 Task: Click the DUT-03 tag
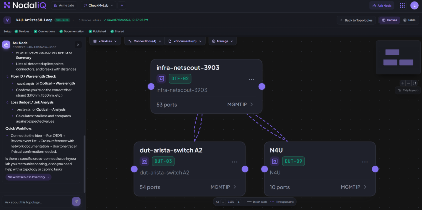[163, 161]
